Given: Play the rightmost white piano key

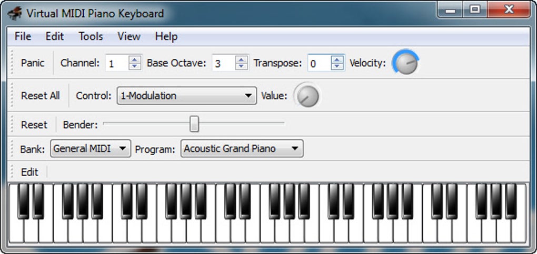Looking at the screenshot, I should coord(519,232).
